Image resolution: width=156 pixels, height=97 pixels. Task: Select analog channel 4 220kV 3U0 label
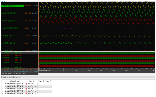(9, 28)
